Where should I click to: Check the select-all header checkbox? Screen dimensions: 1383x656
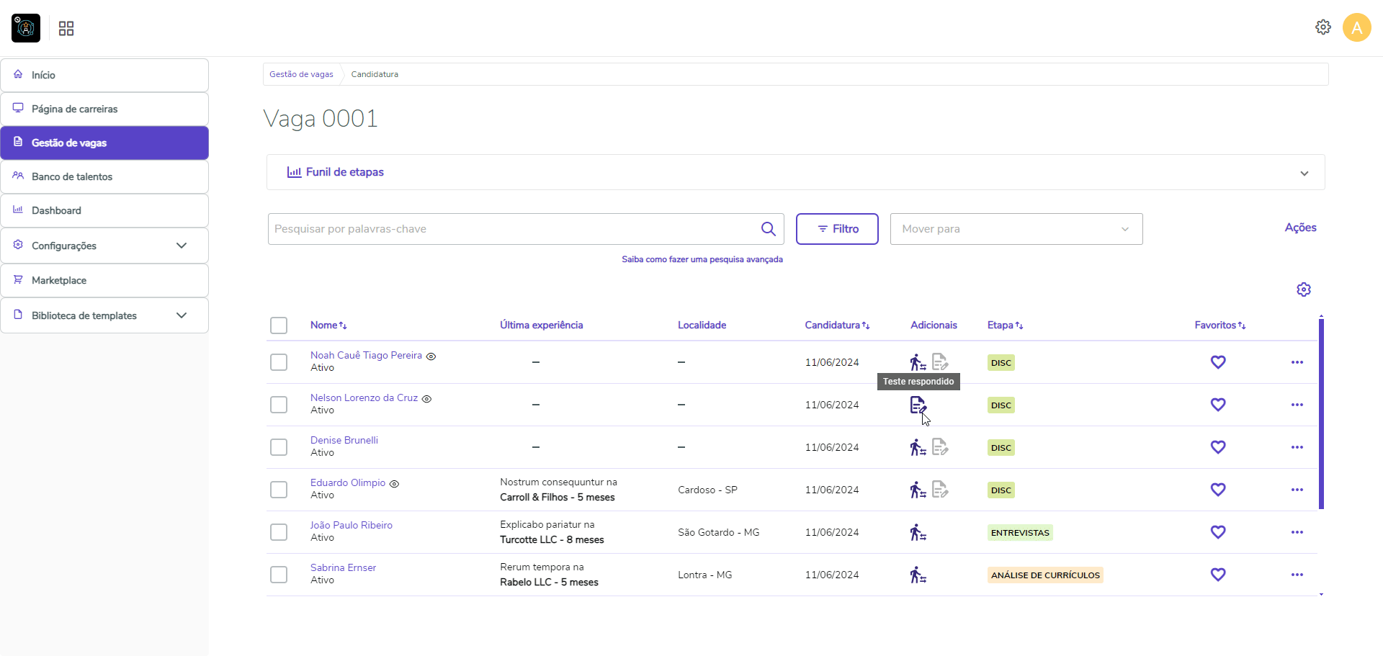[279, 325]
